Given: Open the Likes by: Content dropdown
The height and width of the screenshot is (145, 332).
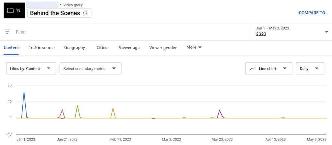Looking at the screenshot, I should pos(31,68).
